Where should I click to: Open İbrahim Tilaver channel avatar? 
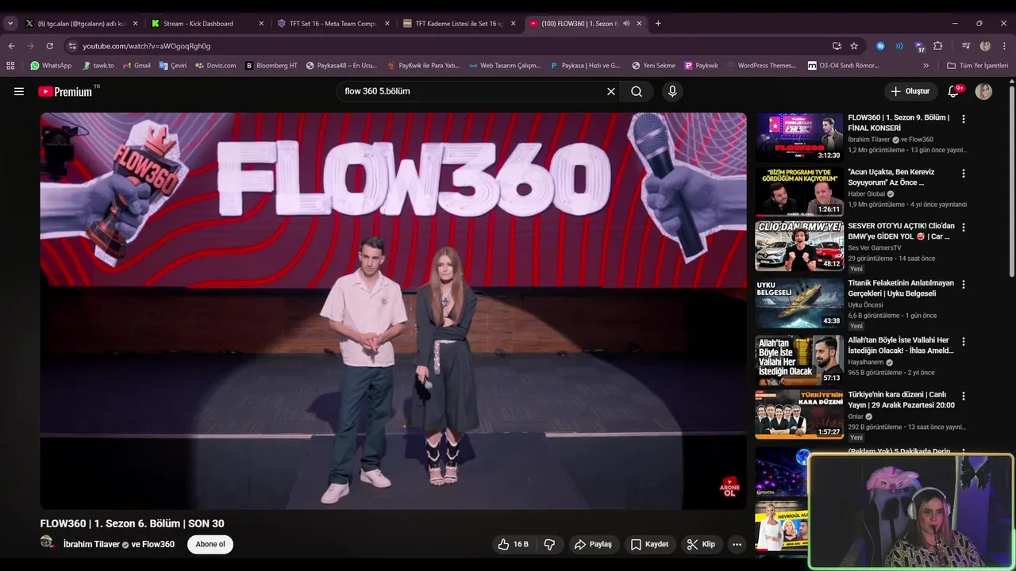pyautogui.click(x=48, y=542)
